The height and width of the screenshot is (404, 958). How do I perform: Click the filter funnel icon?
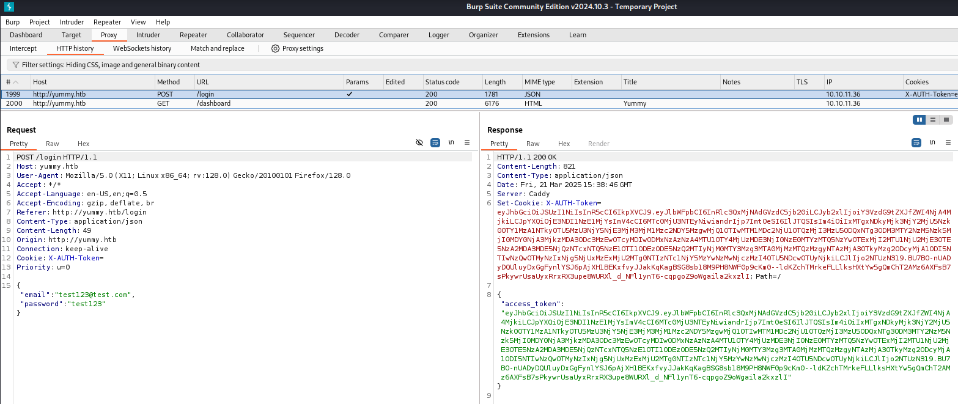[x=15, y=65]
